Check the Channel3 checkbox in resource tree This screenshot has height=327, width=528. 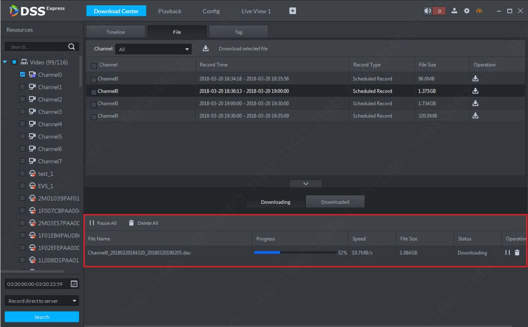point(23,112)
